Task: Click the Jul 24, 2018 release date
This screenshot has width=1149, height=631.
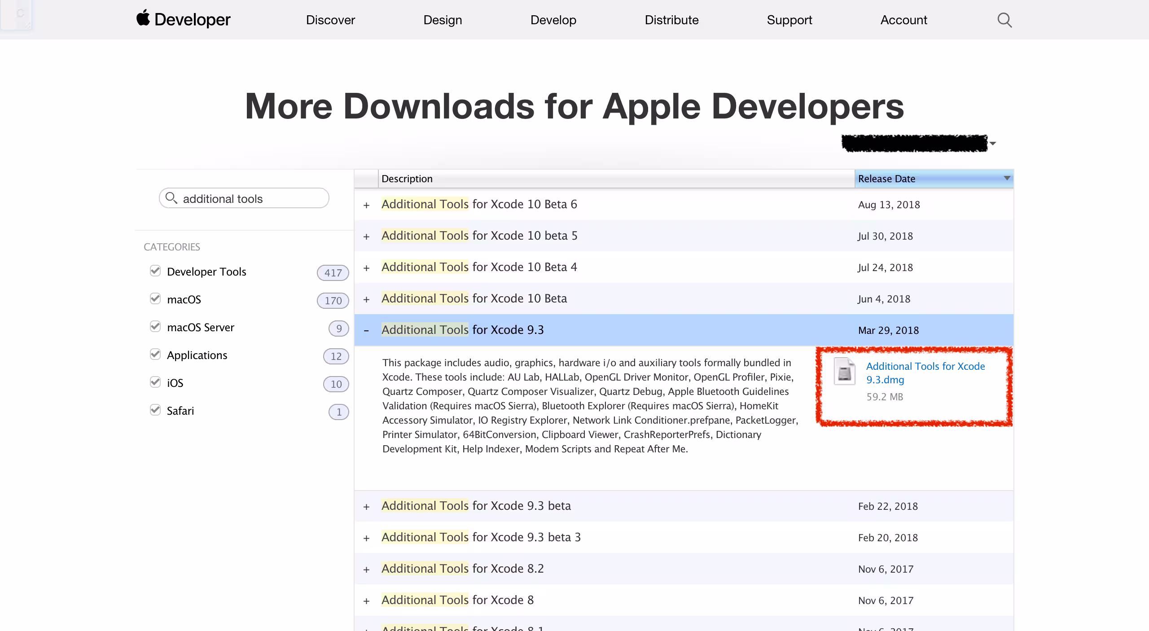Action: pos(886,267)
